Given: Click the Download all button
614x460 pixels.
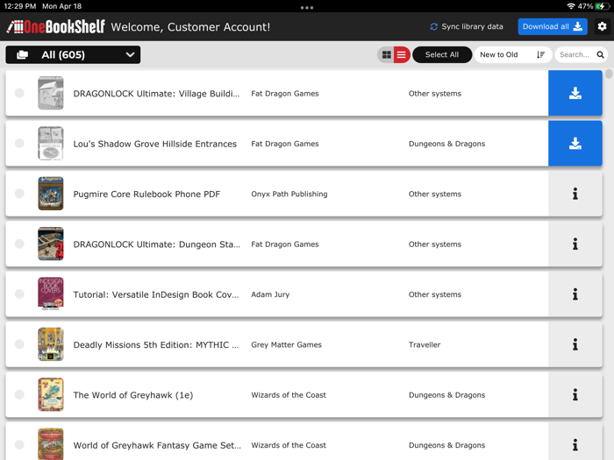Looking at the screenshot, I should tap(553, 26).
